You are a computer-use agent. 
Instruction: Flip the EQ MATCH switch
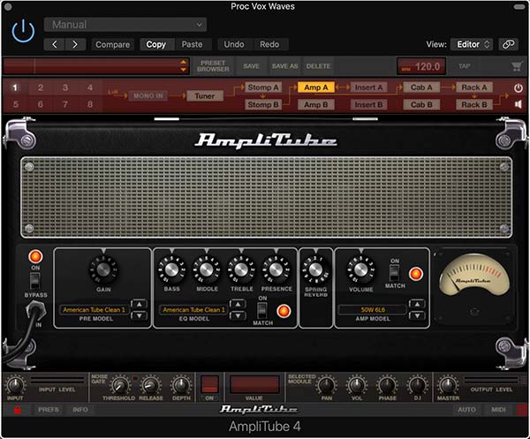click(262, 310)
